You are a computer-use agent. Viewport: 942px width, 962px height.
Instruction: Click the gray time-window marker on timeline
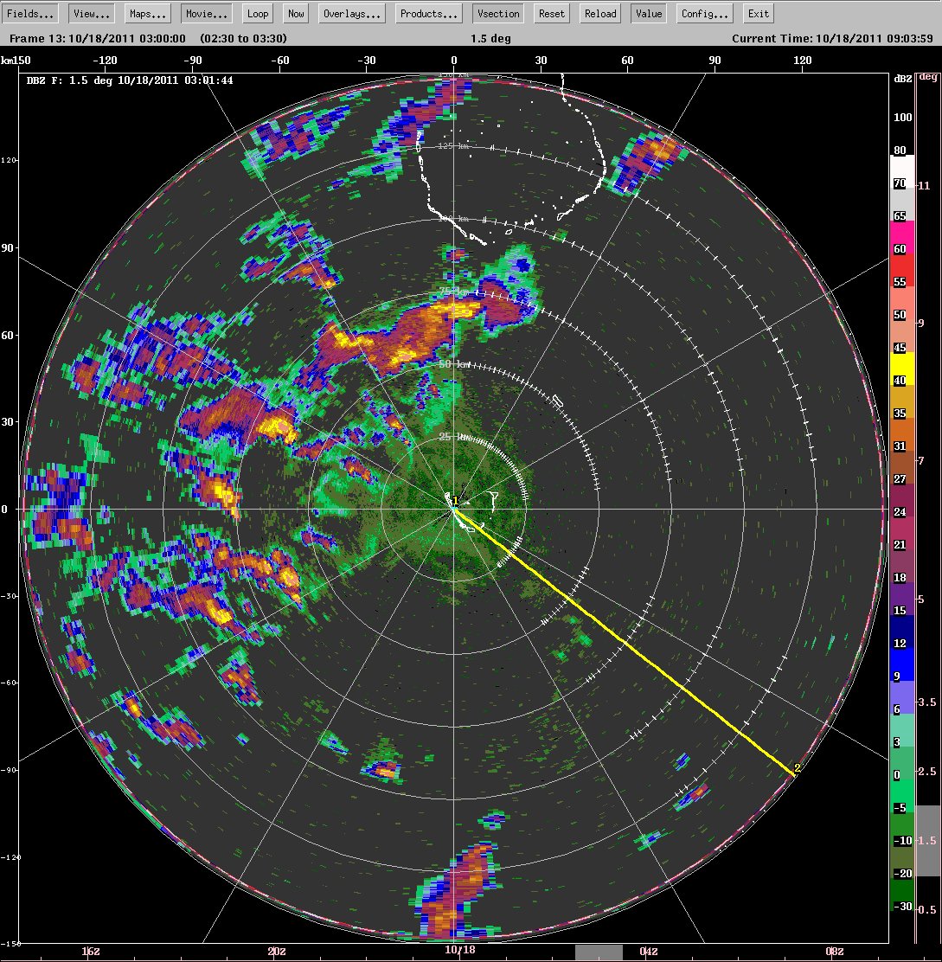pos(599,952)
